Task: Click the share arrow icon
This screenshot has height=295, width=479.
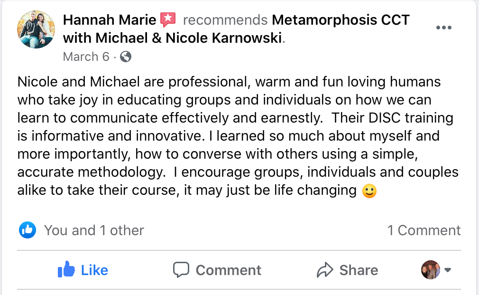Action: (x=325, y=270)
